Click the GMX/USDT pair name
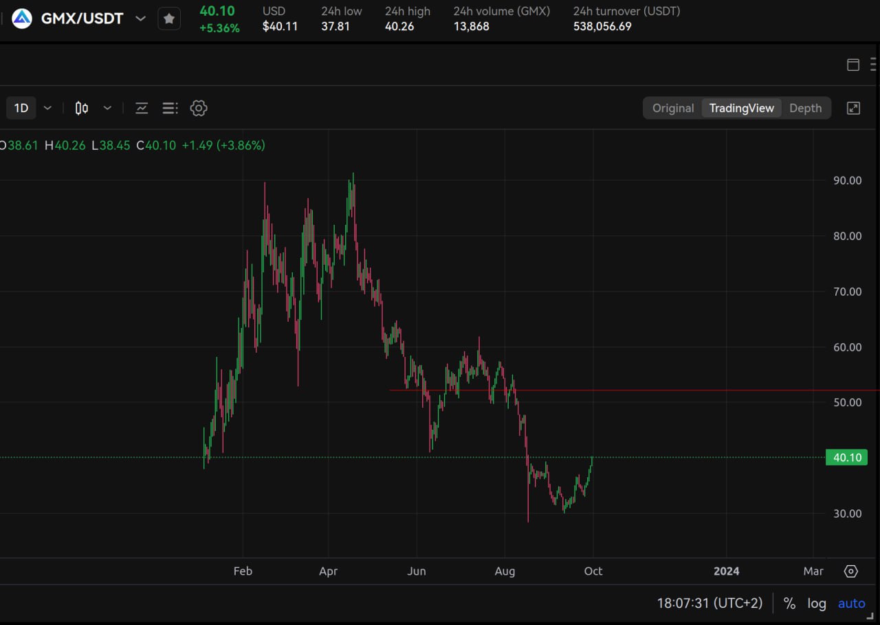The width and height of the screenshot is (880, 625). pyautogui.click(x=82, y=19)
